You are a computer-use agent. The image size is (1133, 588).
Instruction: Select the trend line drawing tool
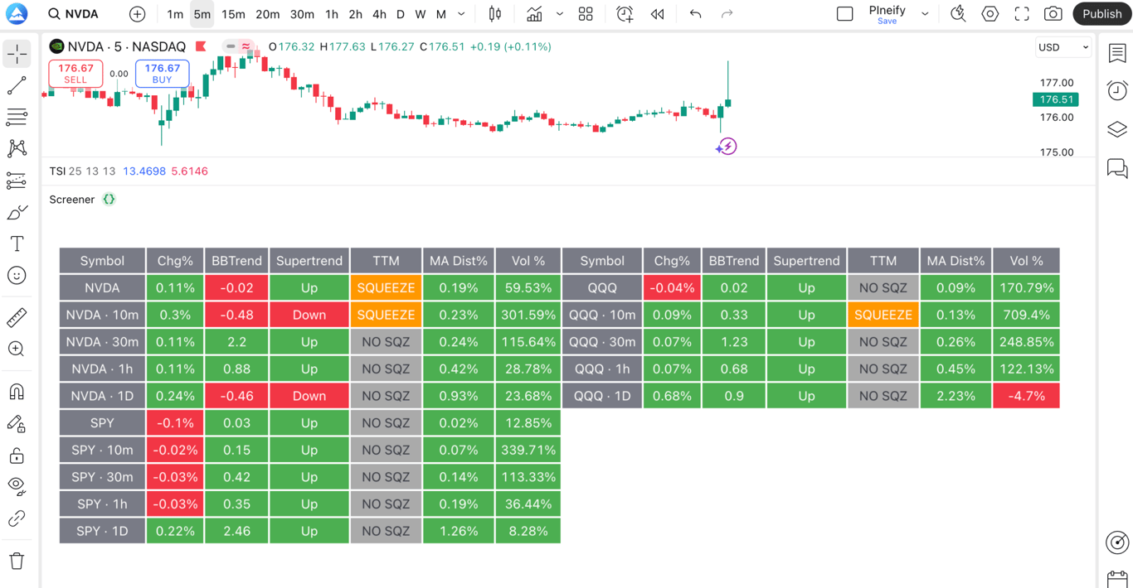[x=17, y=86]
